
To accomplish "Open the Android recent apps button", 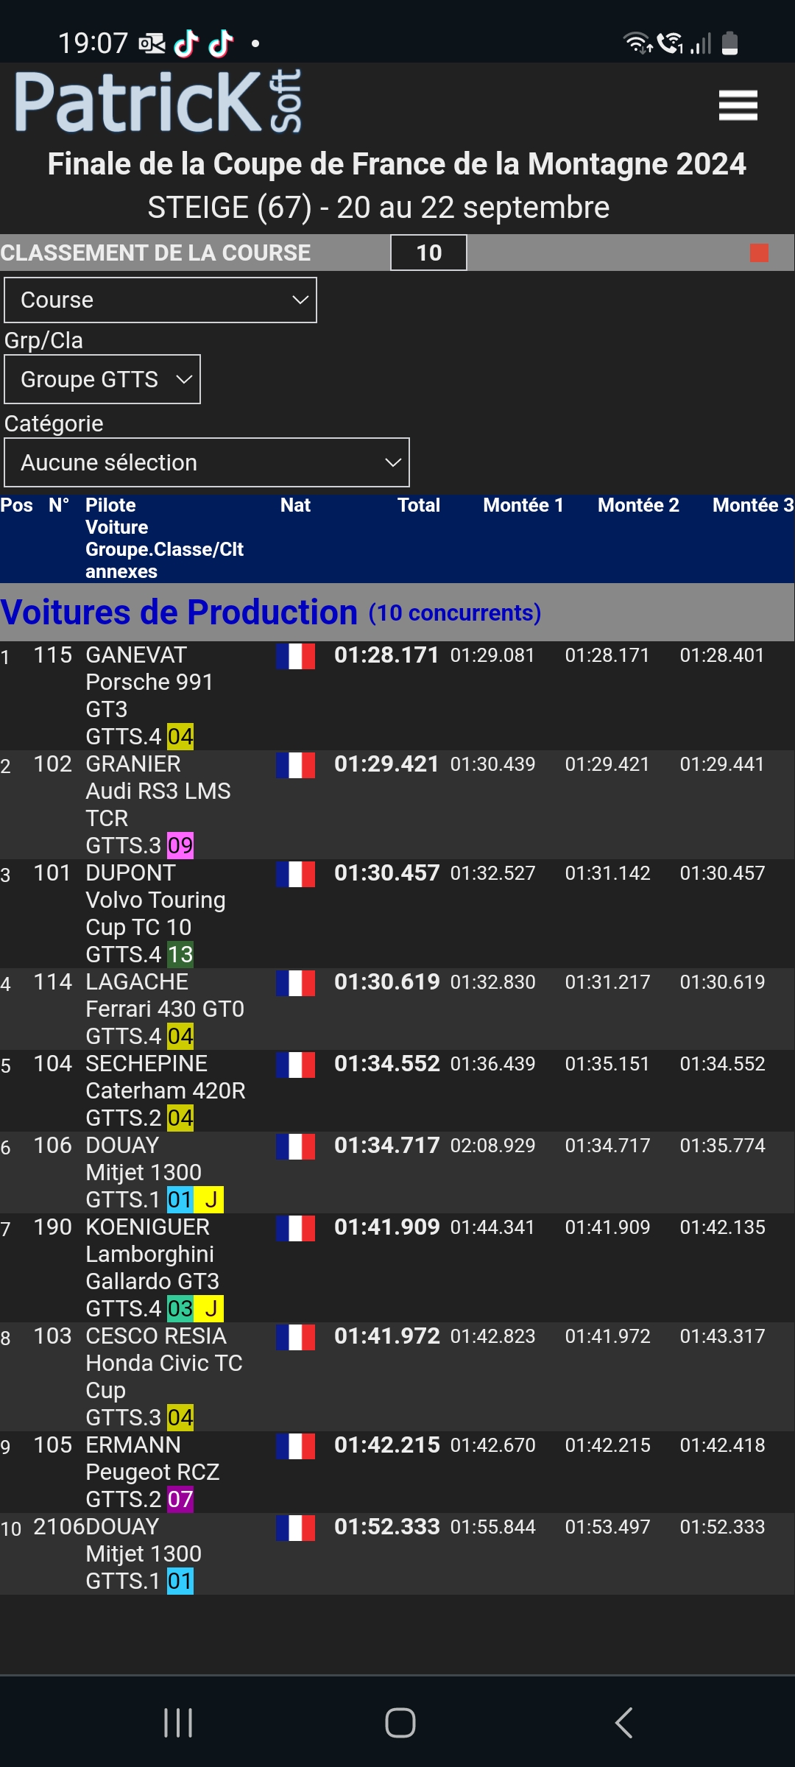I will tap(178, 1723).
